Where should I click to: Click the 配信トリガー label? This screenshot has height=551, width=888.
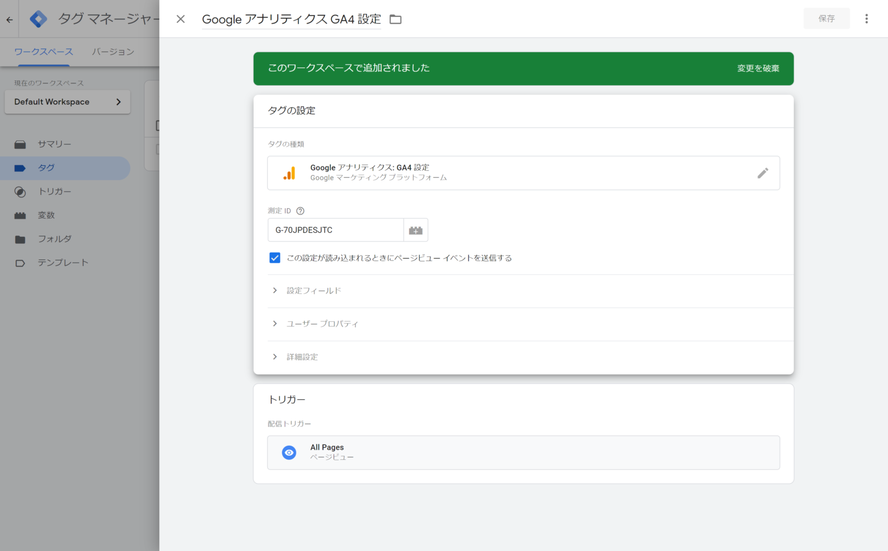coord(289,424)
